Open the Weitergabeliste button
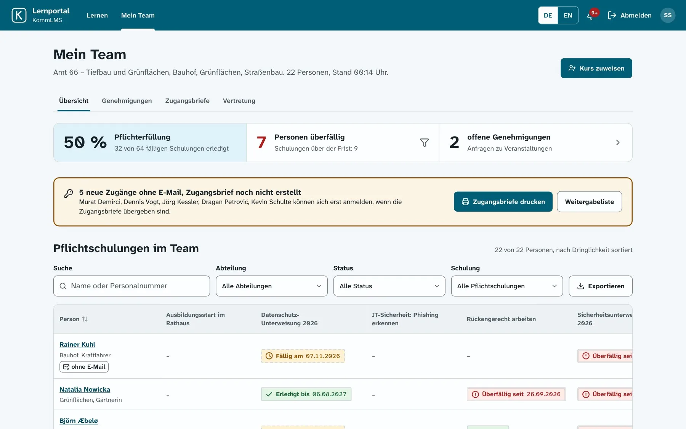This screenshot has height=429, width=686. click(589, 202)
